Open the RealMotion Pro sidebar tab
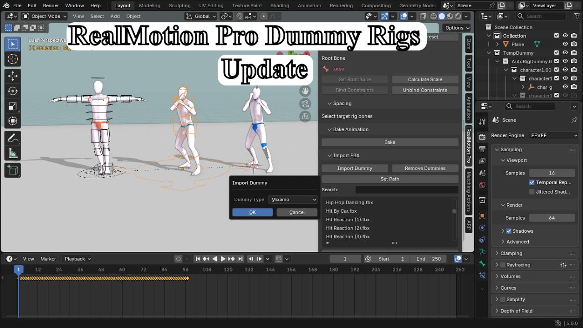 [x=469, y=146]
